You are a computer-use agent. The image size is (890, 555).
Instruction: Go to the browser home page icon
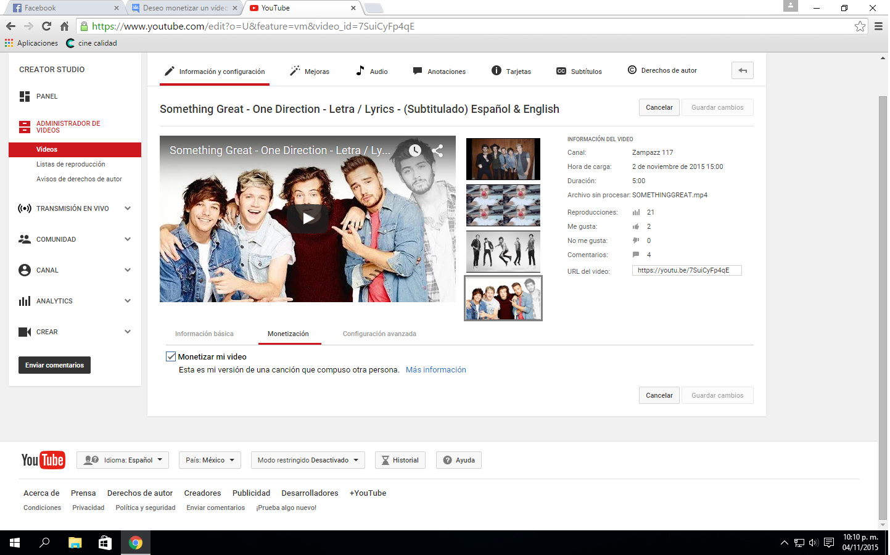64,26
